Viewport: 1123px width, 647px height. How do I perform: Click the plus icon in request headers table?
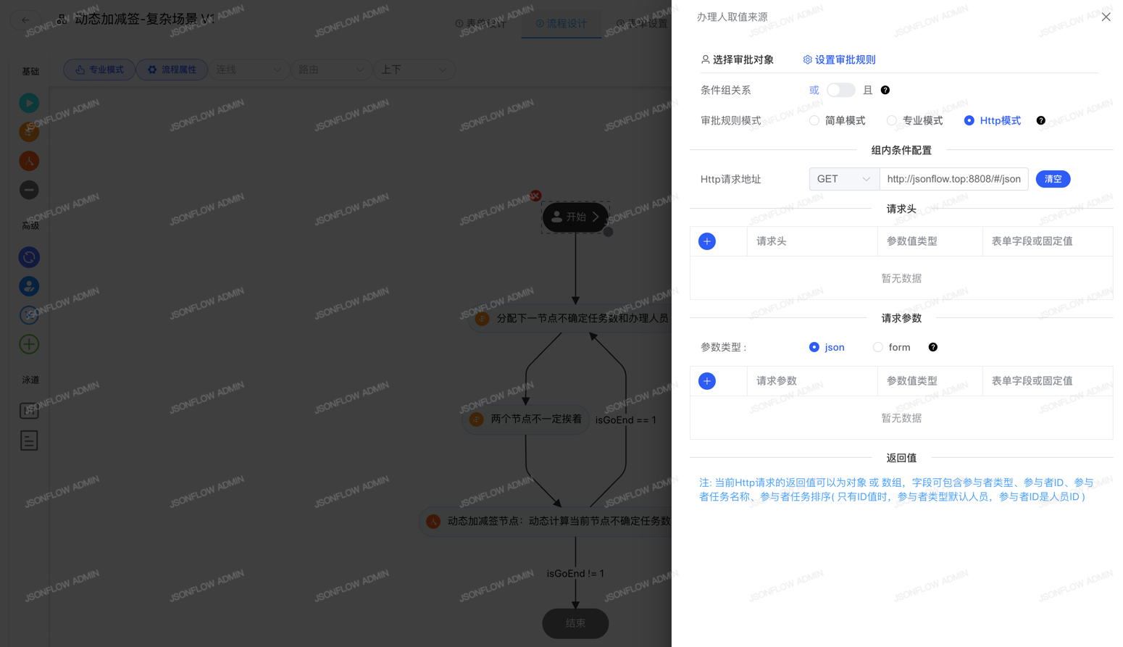(706, 241)
